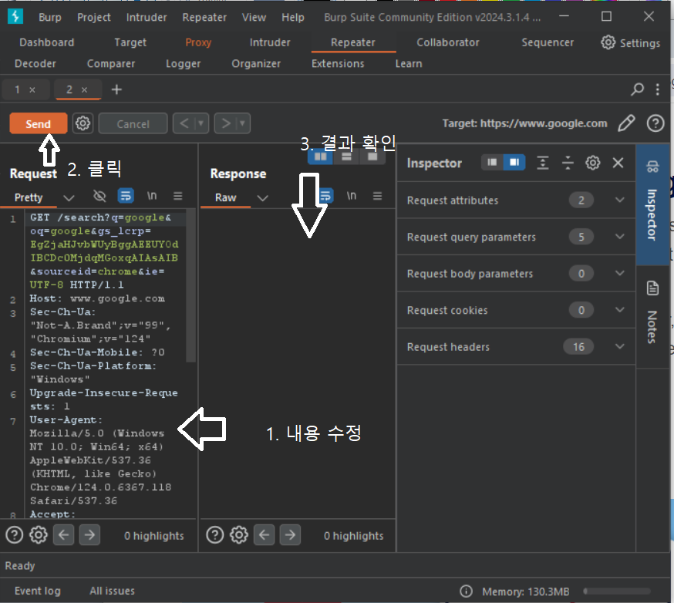The image size is (674, 603).
Task: Open the Repeater tabs three-dot menu
Action: (x=657, y=89)
